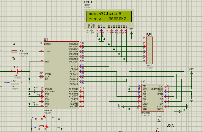Click the P0.7/AD7 pin label on U1
Screen dimensions: 203x132
[x=73, y=62]
